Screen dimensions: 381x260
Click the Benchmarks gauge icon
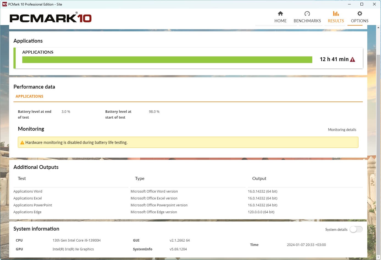pyautogui.click(x=307, y=13)
